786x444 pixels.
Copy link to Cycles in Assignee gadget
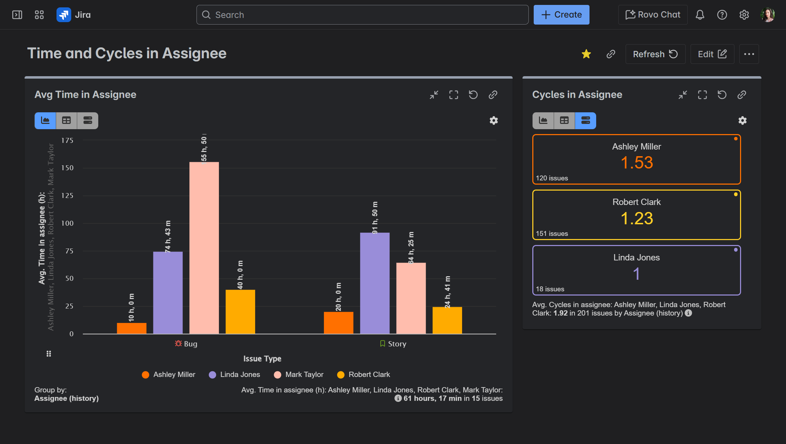[742, 95]
